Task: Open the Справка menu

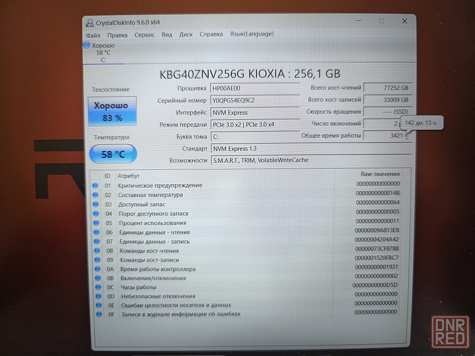Action: pyautogui.click(x=211, y=34)
